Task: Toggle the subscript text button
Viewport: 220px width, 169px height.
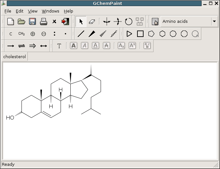Action: pyautogui.click(x=121, y=46)
